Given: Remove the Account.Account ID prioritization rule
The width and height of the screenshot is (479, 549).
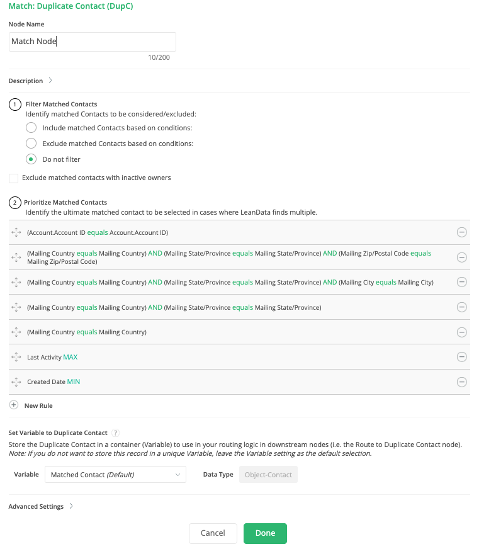Looking at the screenshot, I should coord(462,232).
